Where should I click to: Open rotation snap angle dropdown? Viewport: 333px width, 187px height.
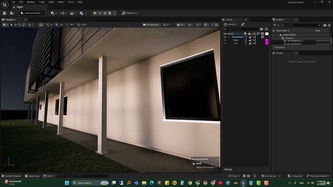pos(72,25)
